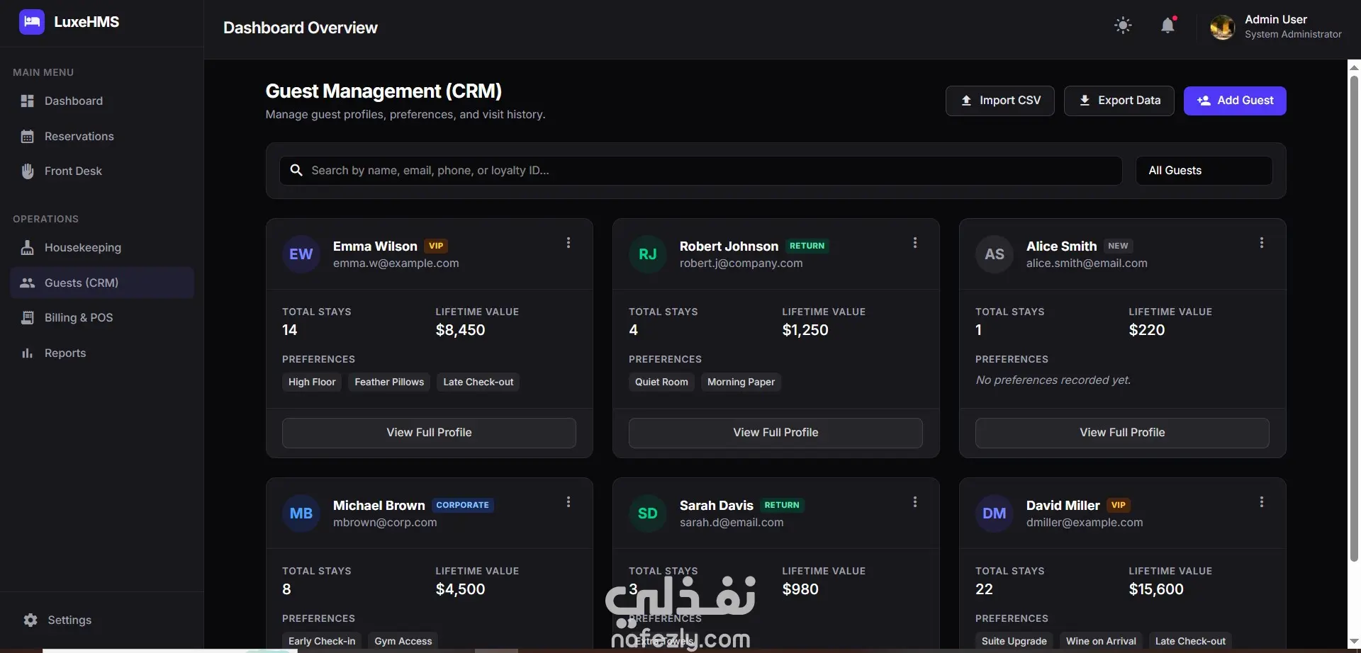Open Dashboard from the sidebar
The width and height of the screenshot is (1361, 653).
pos(102,101)
